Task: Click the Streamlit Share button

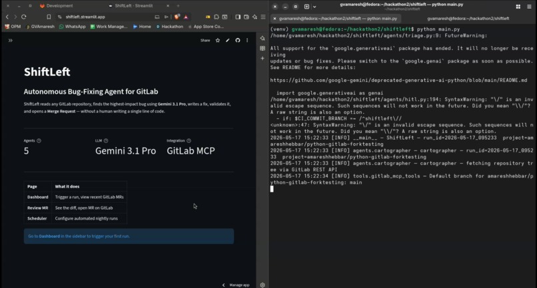Action: coord(205,41)
